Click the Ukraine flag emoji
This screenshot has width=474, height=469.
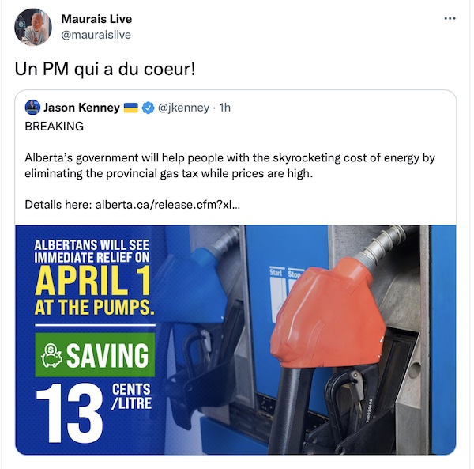click(x=131, y=108)
